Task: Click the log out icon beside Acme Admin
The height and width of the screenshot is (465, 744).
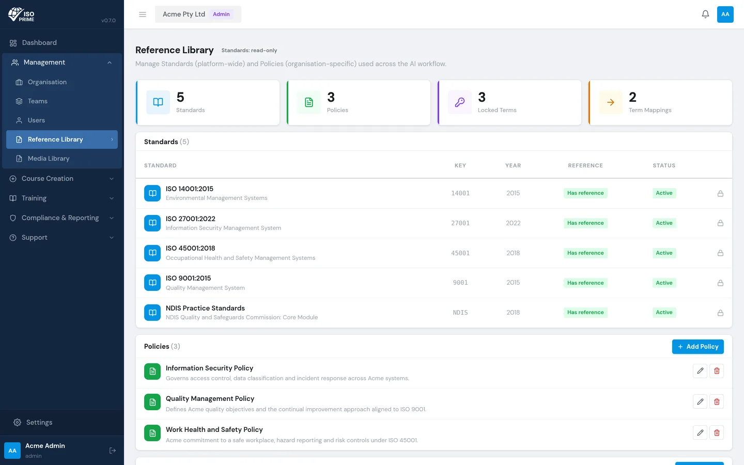Action: [113, 451]
